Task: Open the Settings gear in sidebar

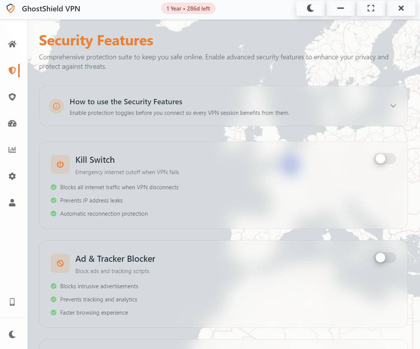Action: pos(12,176)
